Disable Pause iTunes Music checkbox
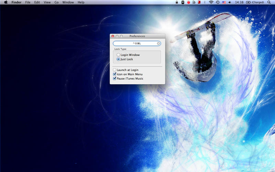This screenshot has width=275, height=172. (x=114, y=78)
